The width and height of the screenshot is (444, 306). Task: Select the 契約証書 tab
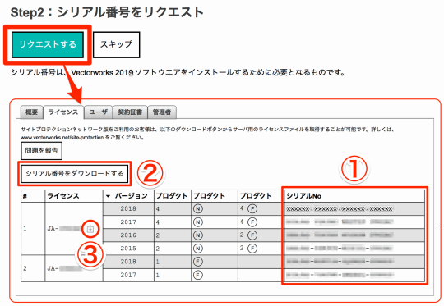pos(130,112)
